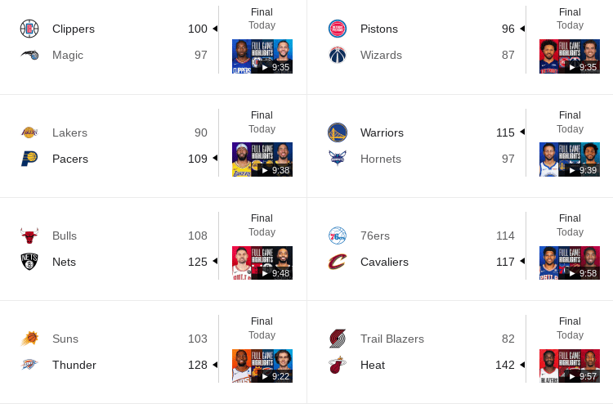The height and width of the screenshot is (404, 613).
Task: Click the Miami Heat logo
Action: click(x=338, y=365)
